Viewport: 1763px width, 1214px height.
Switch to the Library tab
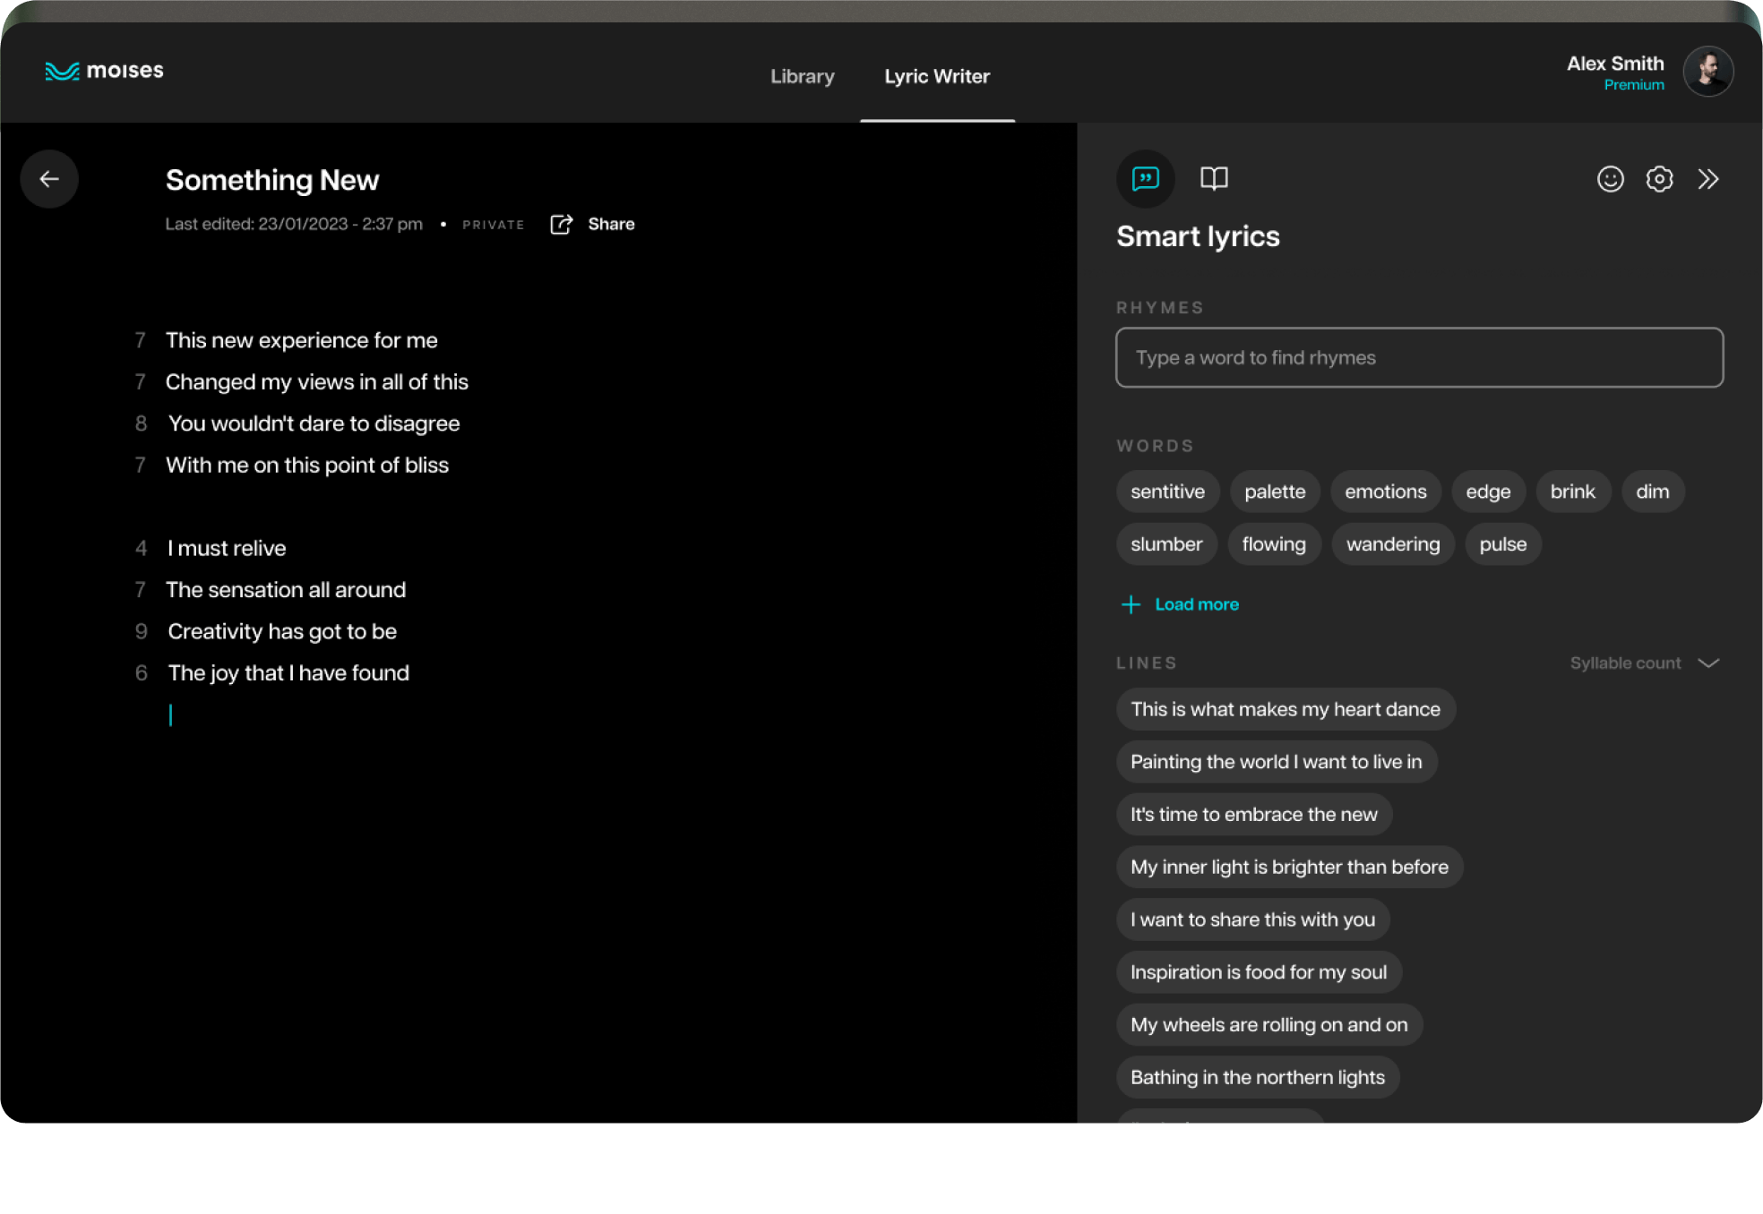[803, 76]
